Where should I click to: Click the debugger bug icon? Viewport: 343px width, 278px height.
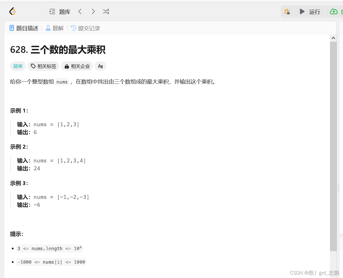287,12
